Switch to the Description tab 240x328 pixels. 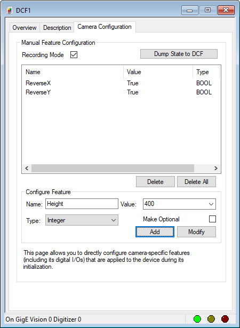57,28
